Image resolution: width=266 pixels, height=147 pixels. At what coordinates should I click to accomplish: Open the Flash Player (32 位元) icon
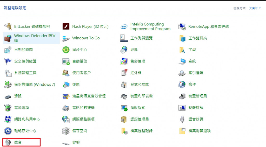pyautogui.click(x=66, y=27)
